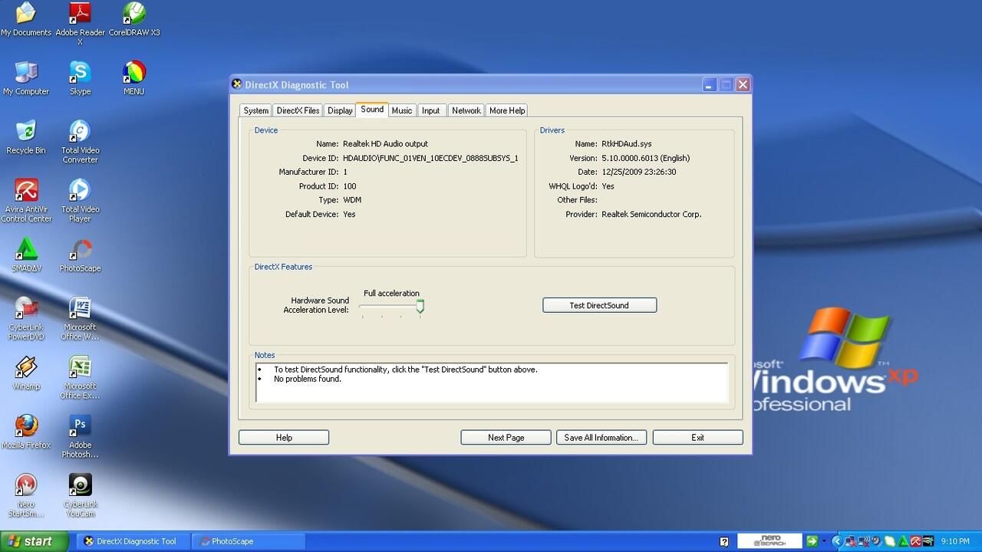Click driver version '5.10.0000.6013 (English)'
This screenshot has height=552, width=982.
tap(645, 158)
